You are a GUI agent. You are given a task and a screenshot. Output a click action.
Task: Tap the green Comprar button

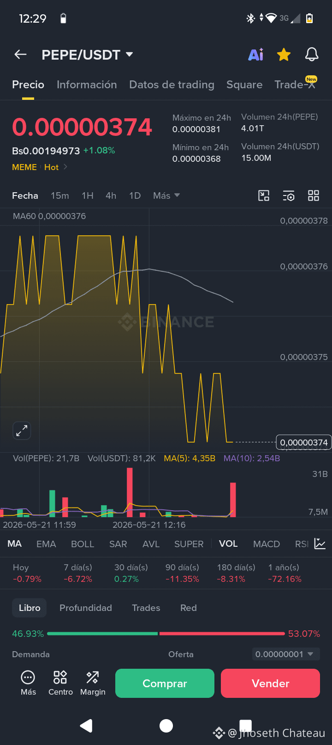(165, 683)
